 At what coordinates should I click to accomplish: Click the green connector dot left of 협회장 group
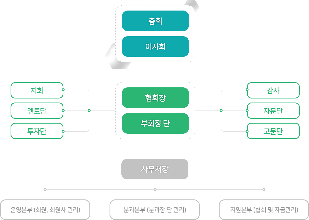(89, 111)
